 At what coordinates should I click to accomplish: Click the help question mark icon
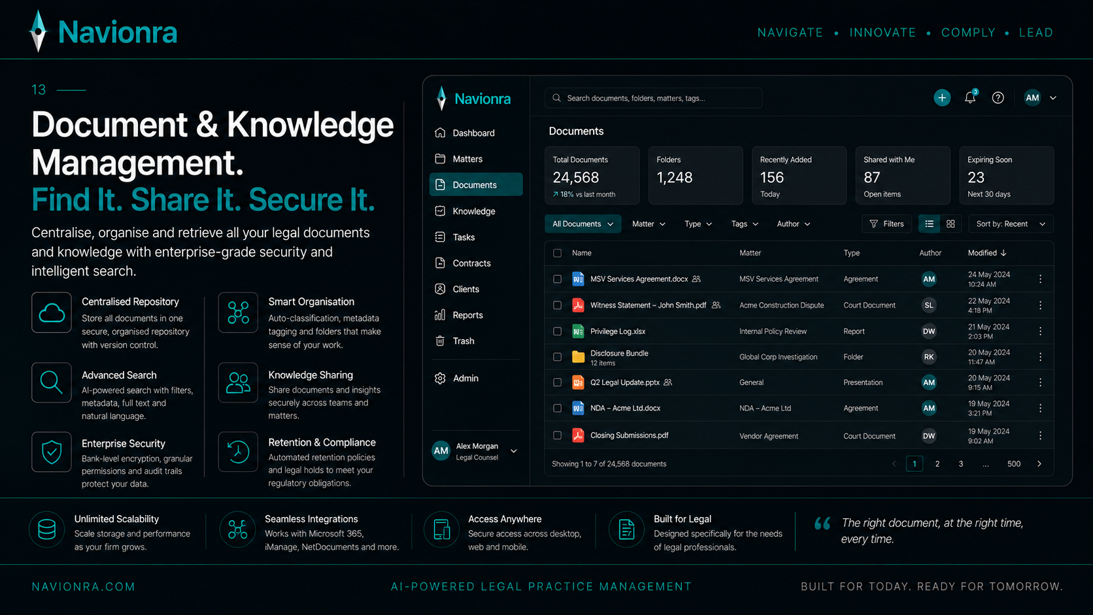pyautogui.click(x=998, y=98)
